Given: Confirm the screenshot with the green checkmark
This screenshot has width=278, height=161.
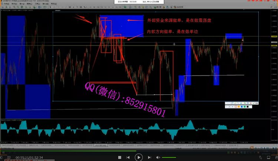Looking at the screenshot, I should (254, 103).
